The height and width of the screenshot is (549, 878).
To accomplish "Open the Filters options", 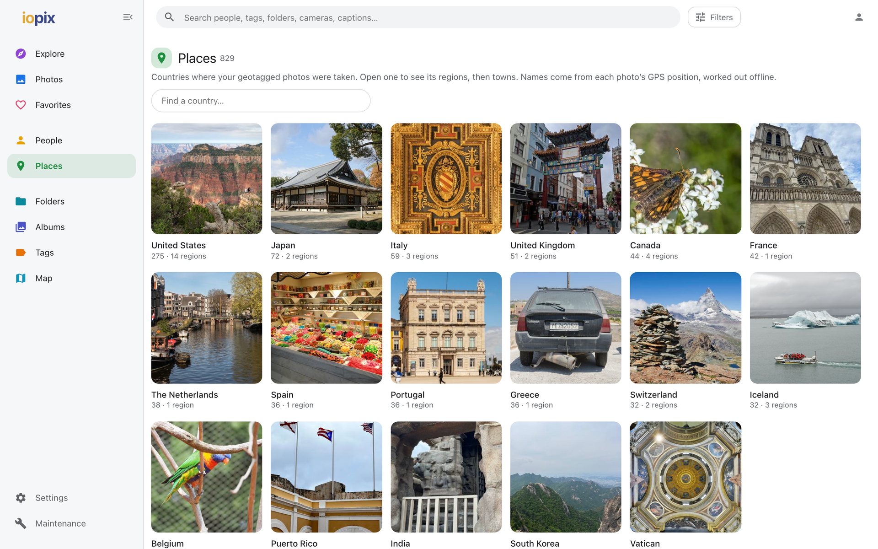I will click(714, 17).
